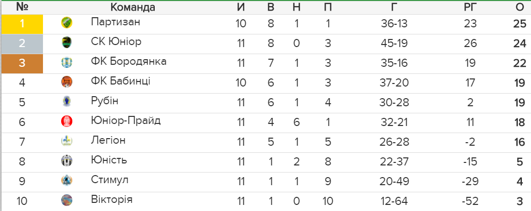The image size is (531, 211).
Task: Select the ФК Бабинці team badge
Action: (x=67, y=82)
